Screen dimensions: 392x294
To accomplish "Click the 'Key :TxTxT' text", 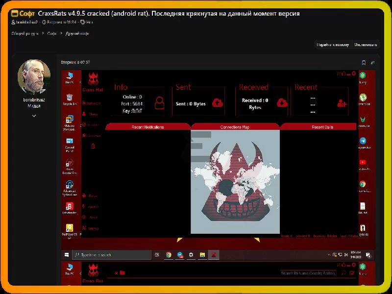I will (132, 111).
